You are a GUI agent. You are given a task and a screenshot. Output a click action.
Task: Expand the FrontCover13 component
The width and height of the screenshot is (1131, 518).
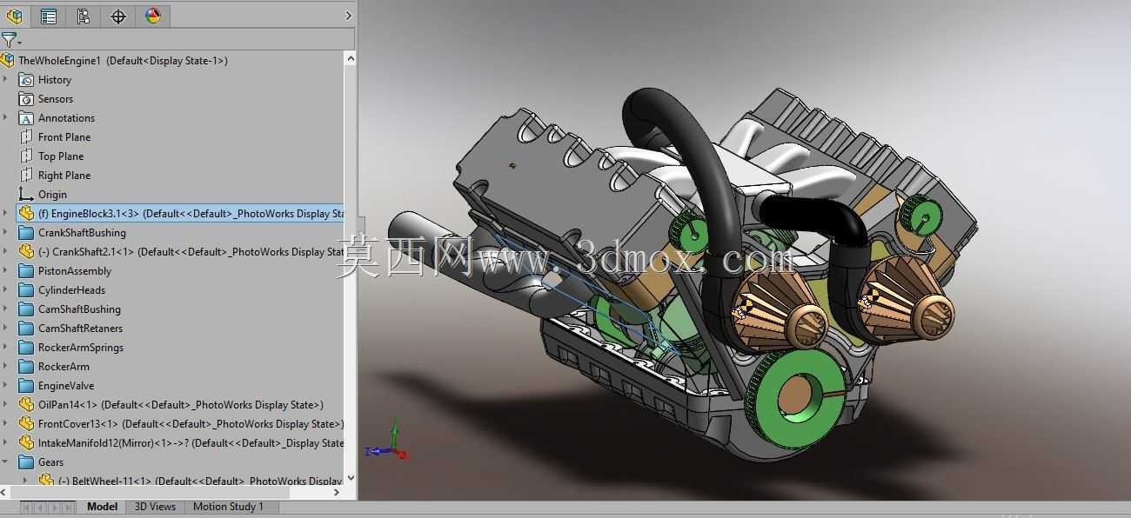[x=5, y=424]
